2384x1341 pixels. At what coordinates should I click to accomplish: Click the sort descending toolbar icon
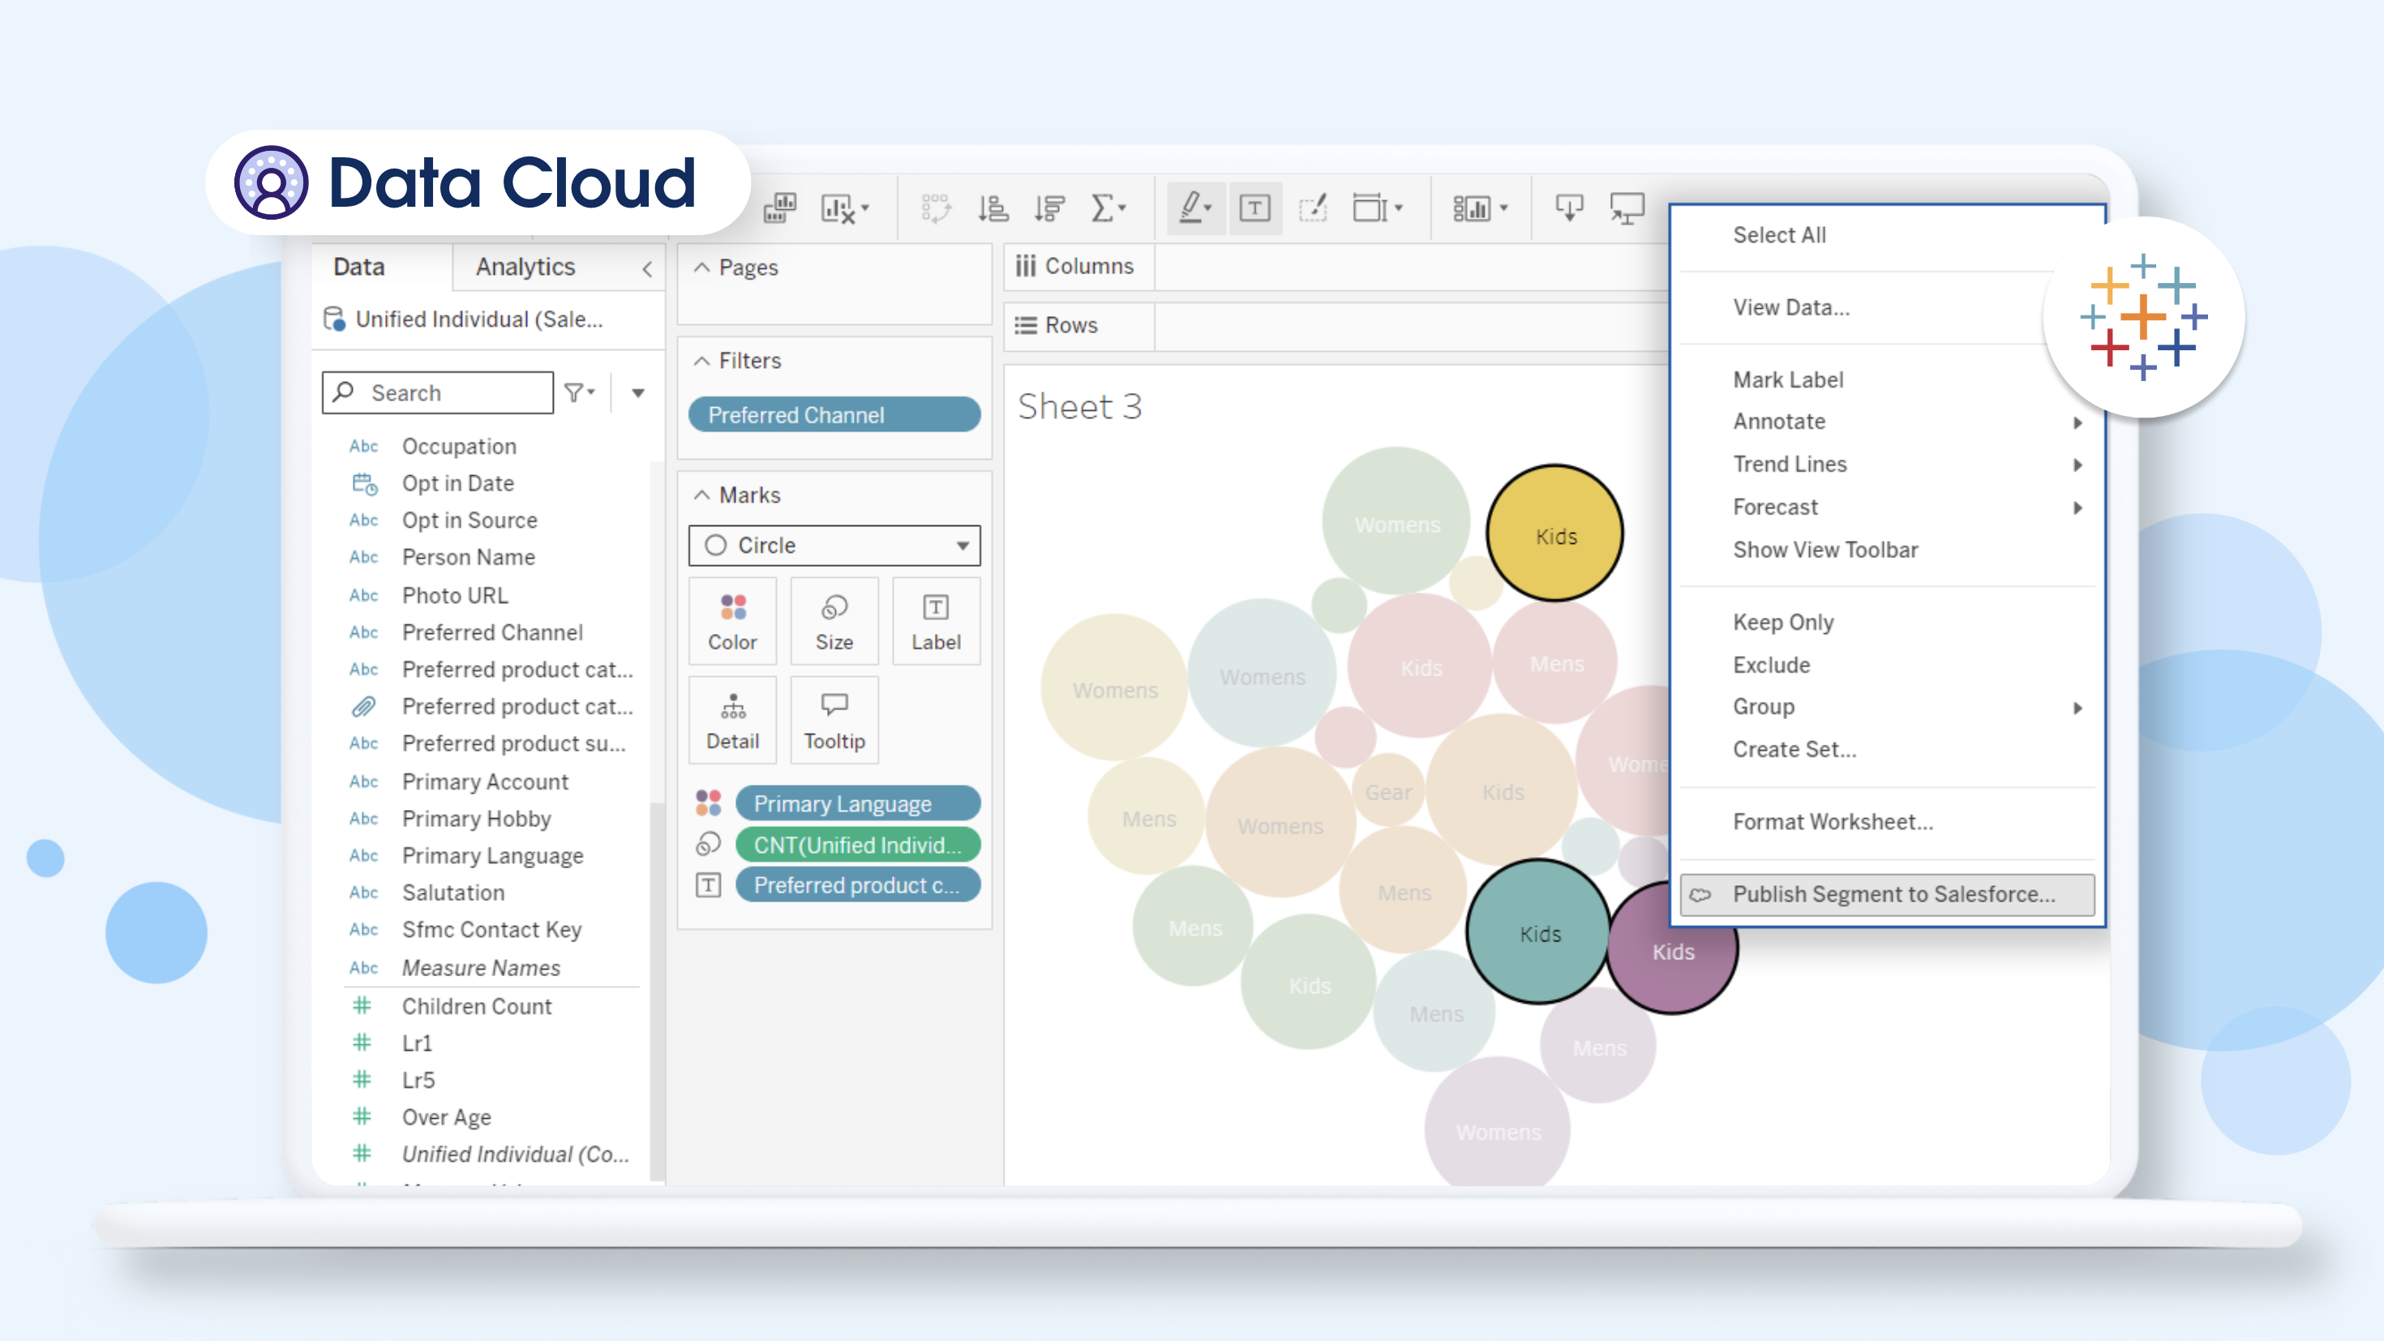[1049, 208]
